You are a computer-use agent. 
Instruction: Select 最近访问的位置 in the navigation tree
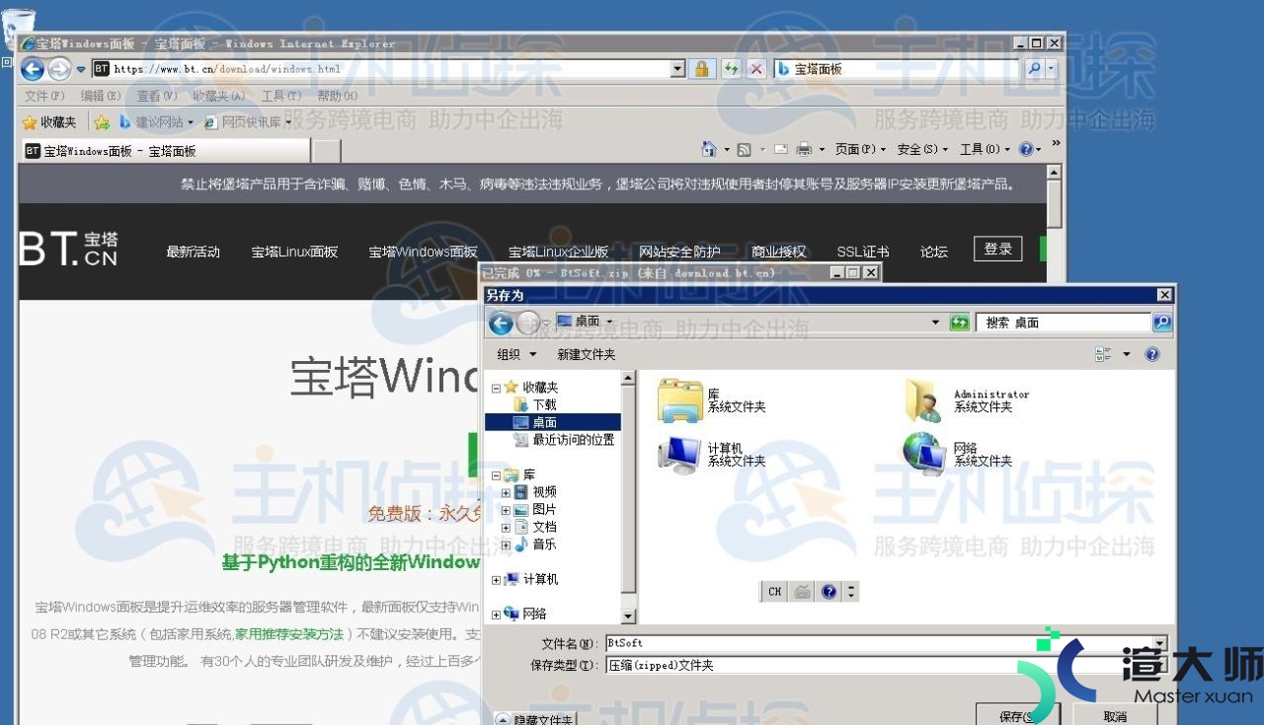pos(564,440)
